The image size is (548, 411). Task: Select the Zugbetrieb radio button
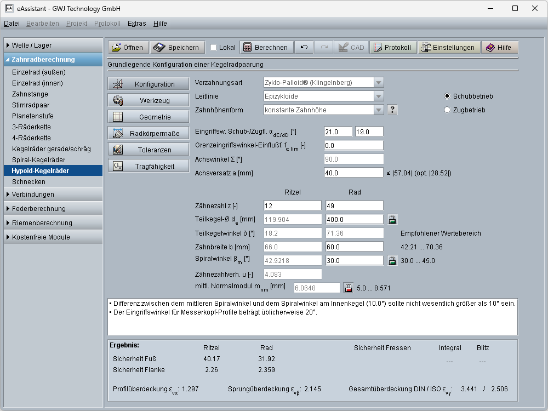[x=447, y=110]
